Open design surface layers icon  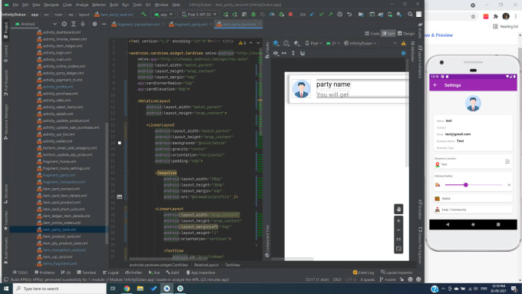[x=276, y=43]
